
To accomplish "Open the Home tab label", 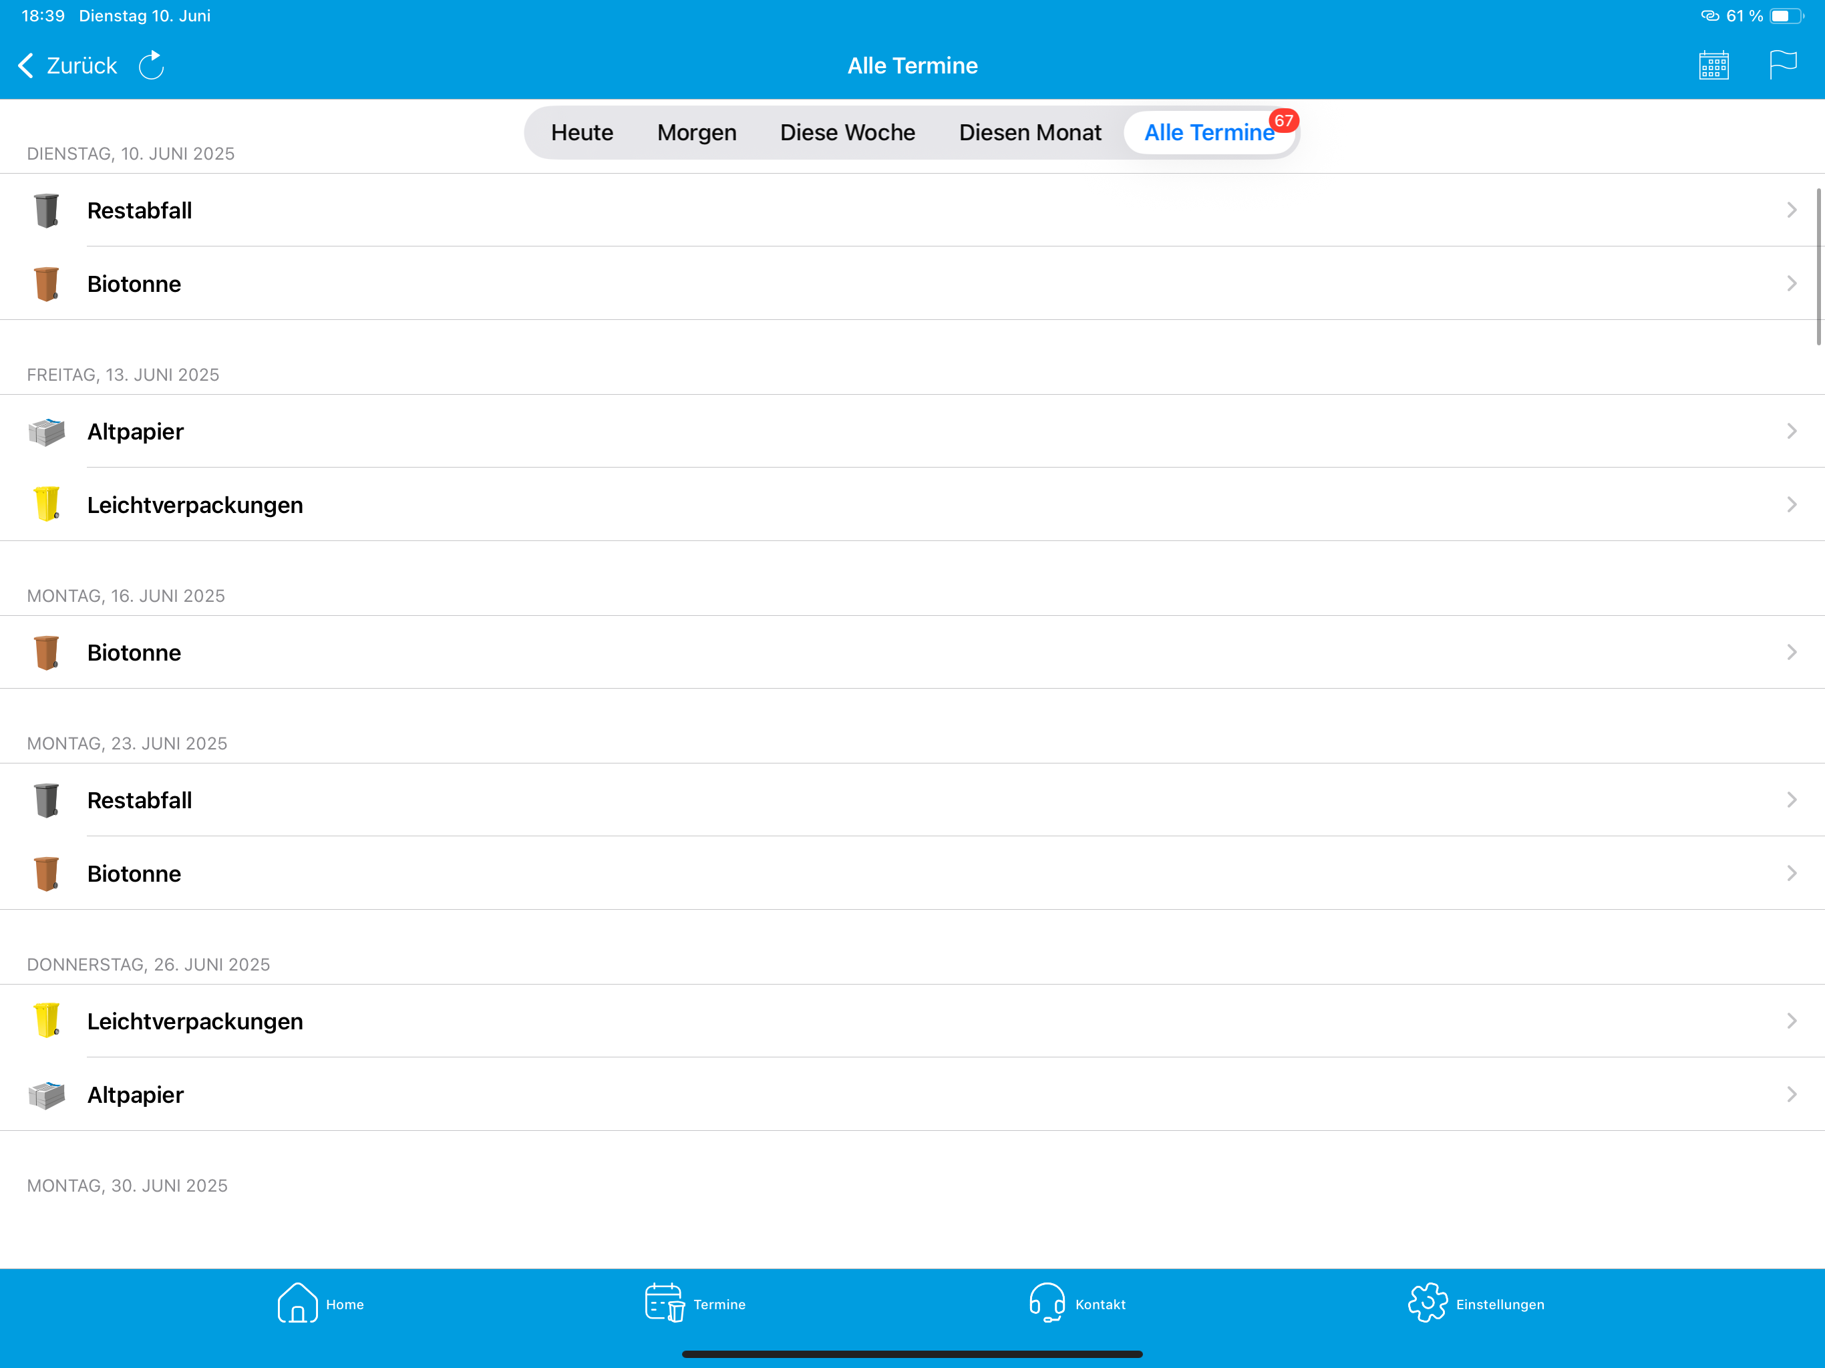I will pyautogui.click(x=345, y=1305).
